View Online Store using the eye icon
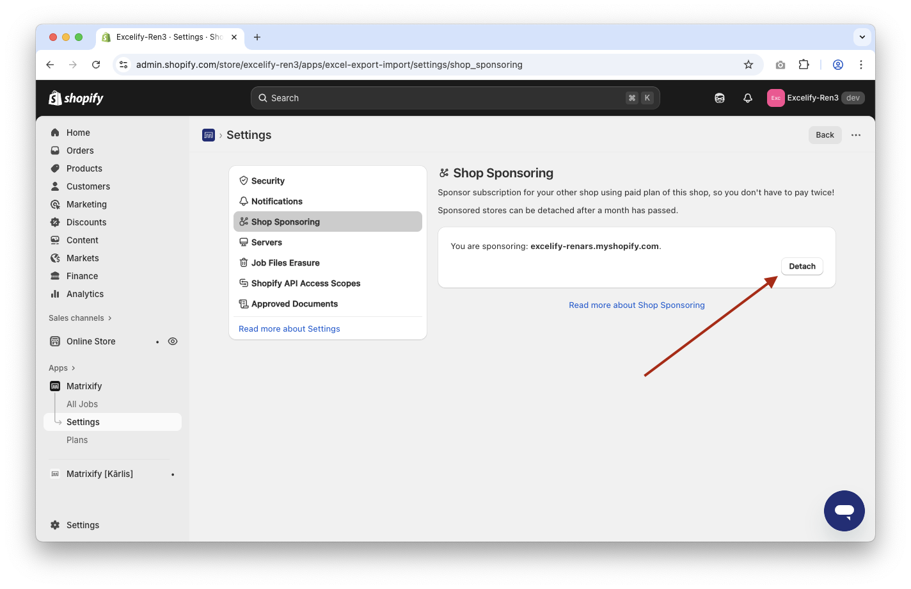 [x=173, y=341]
